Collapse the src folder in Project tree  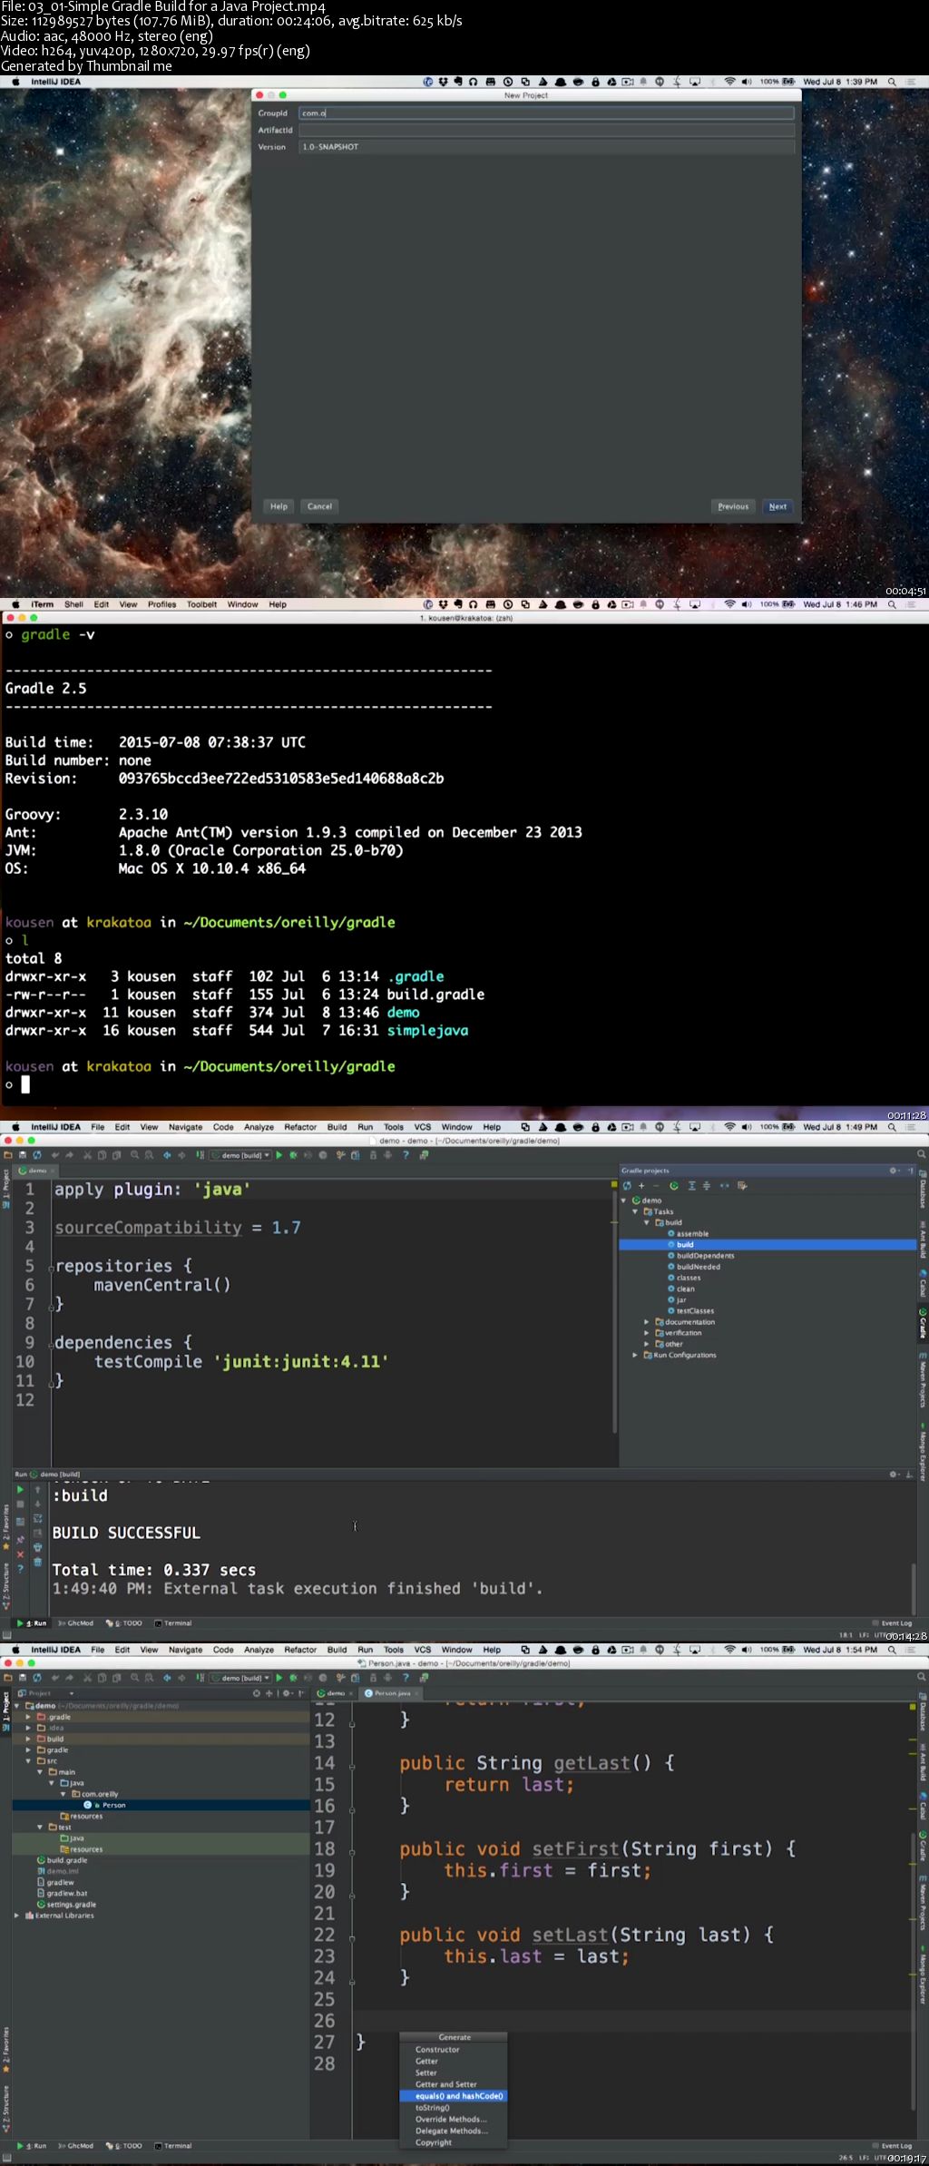click(29, 1760)
